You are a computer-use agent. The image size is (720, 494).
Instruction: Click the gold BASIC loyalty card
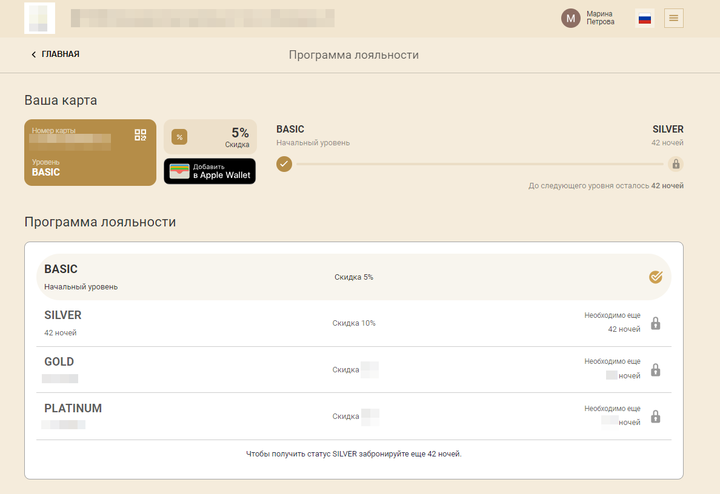(90, 153)
